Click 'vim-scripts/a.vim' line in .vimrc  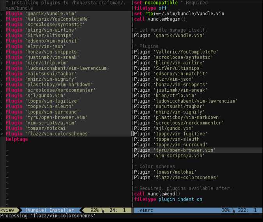169,156
